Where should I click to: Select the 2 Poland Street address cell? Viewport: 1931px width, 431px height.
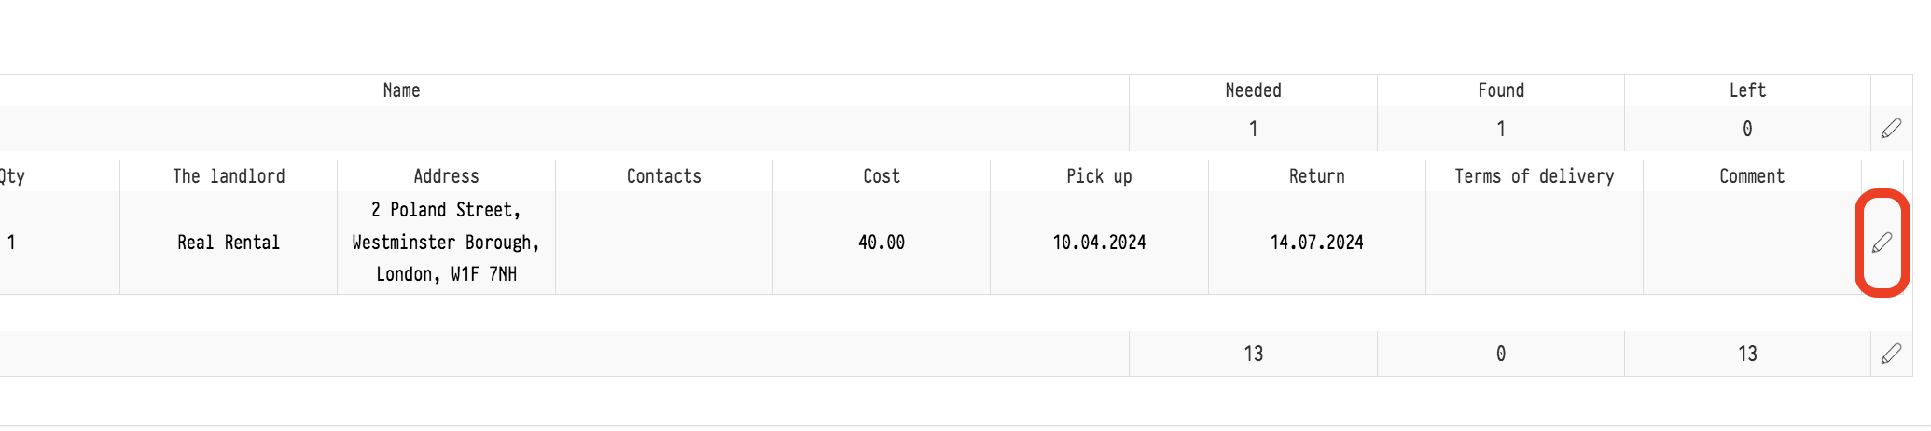tap(446, 243)
